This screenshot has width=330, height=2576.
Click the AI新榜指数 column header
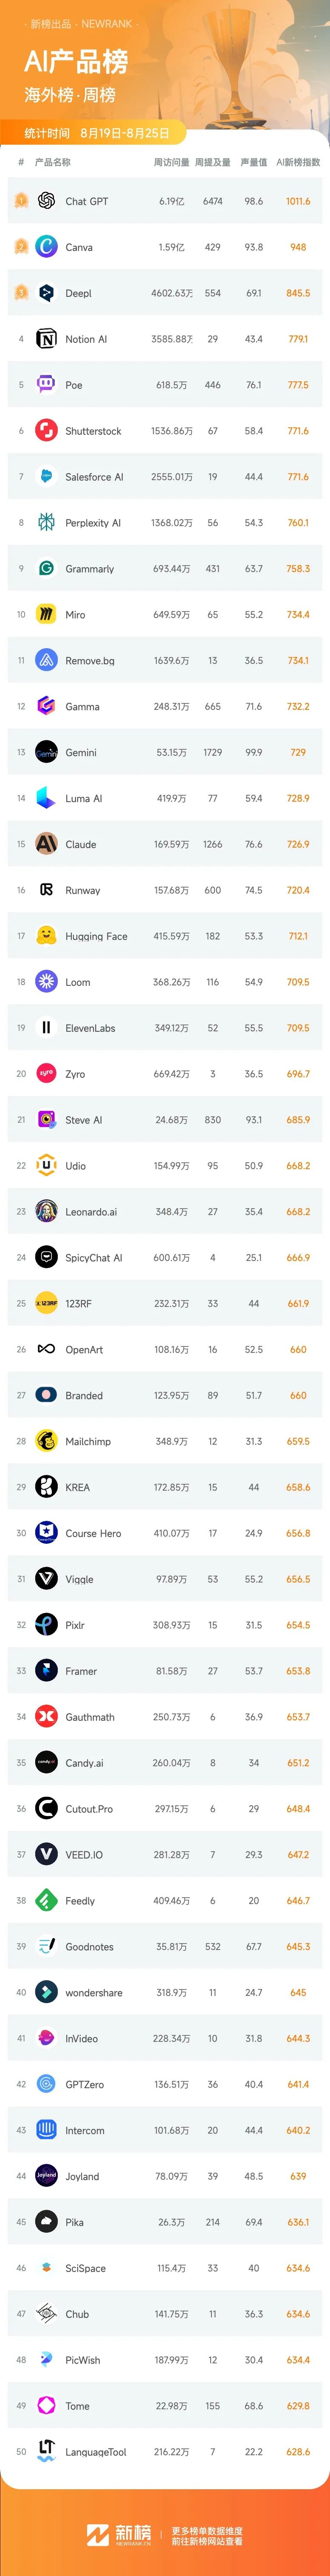pyautogui.click(x=298, y=162)
